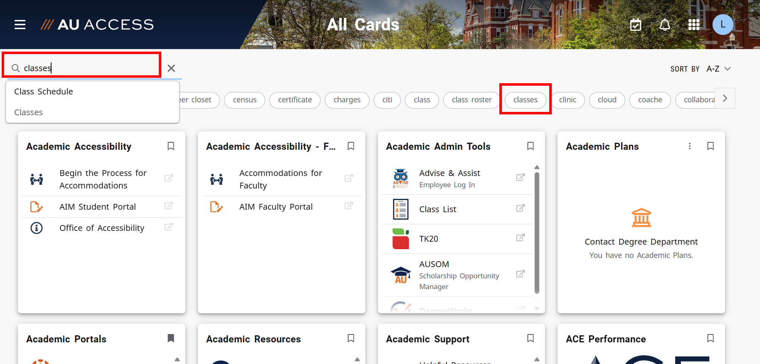
Task: Click external-link icon beside AIM Student Portal
Action: click(x=169, y=206)
